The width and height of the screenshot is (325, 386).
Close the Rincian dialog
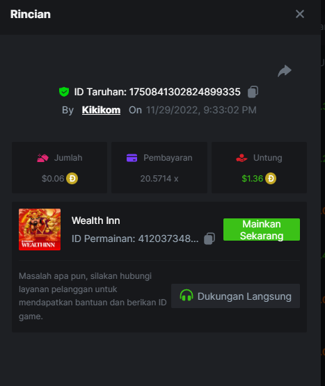point(300,14)
